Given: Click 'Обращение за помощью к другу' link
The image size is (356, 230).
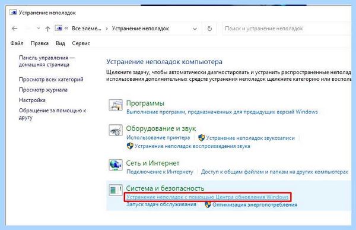Looking at the screenshot, I should [x=52, y=114].
